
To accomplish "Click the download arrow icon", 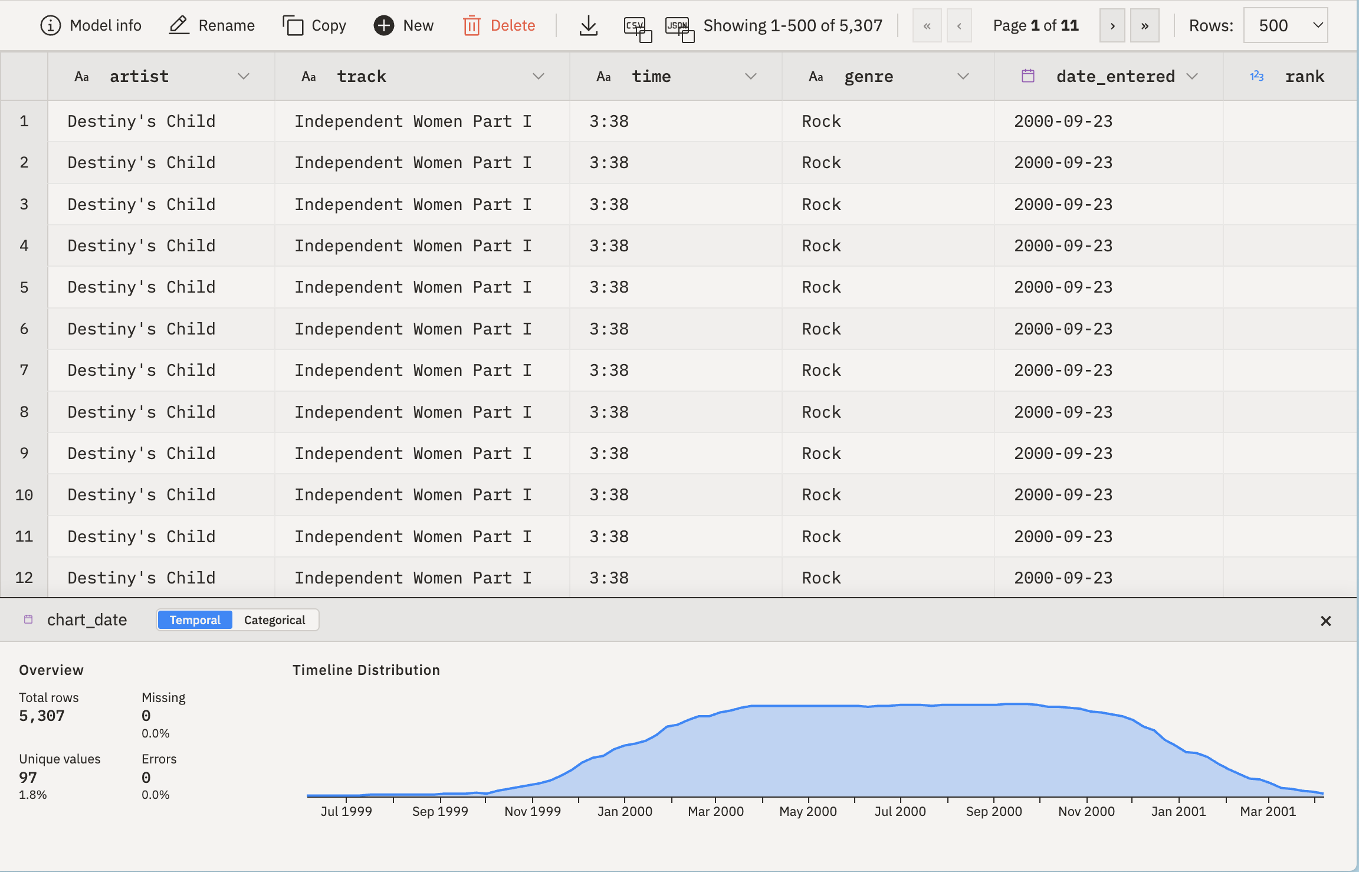I will tap(588, 25).
